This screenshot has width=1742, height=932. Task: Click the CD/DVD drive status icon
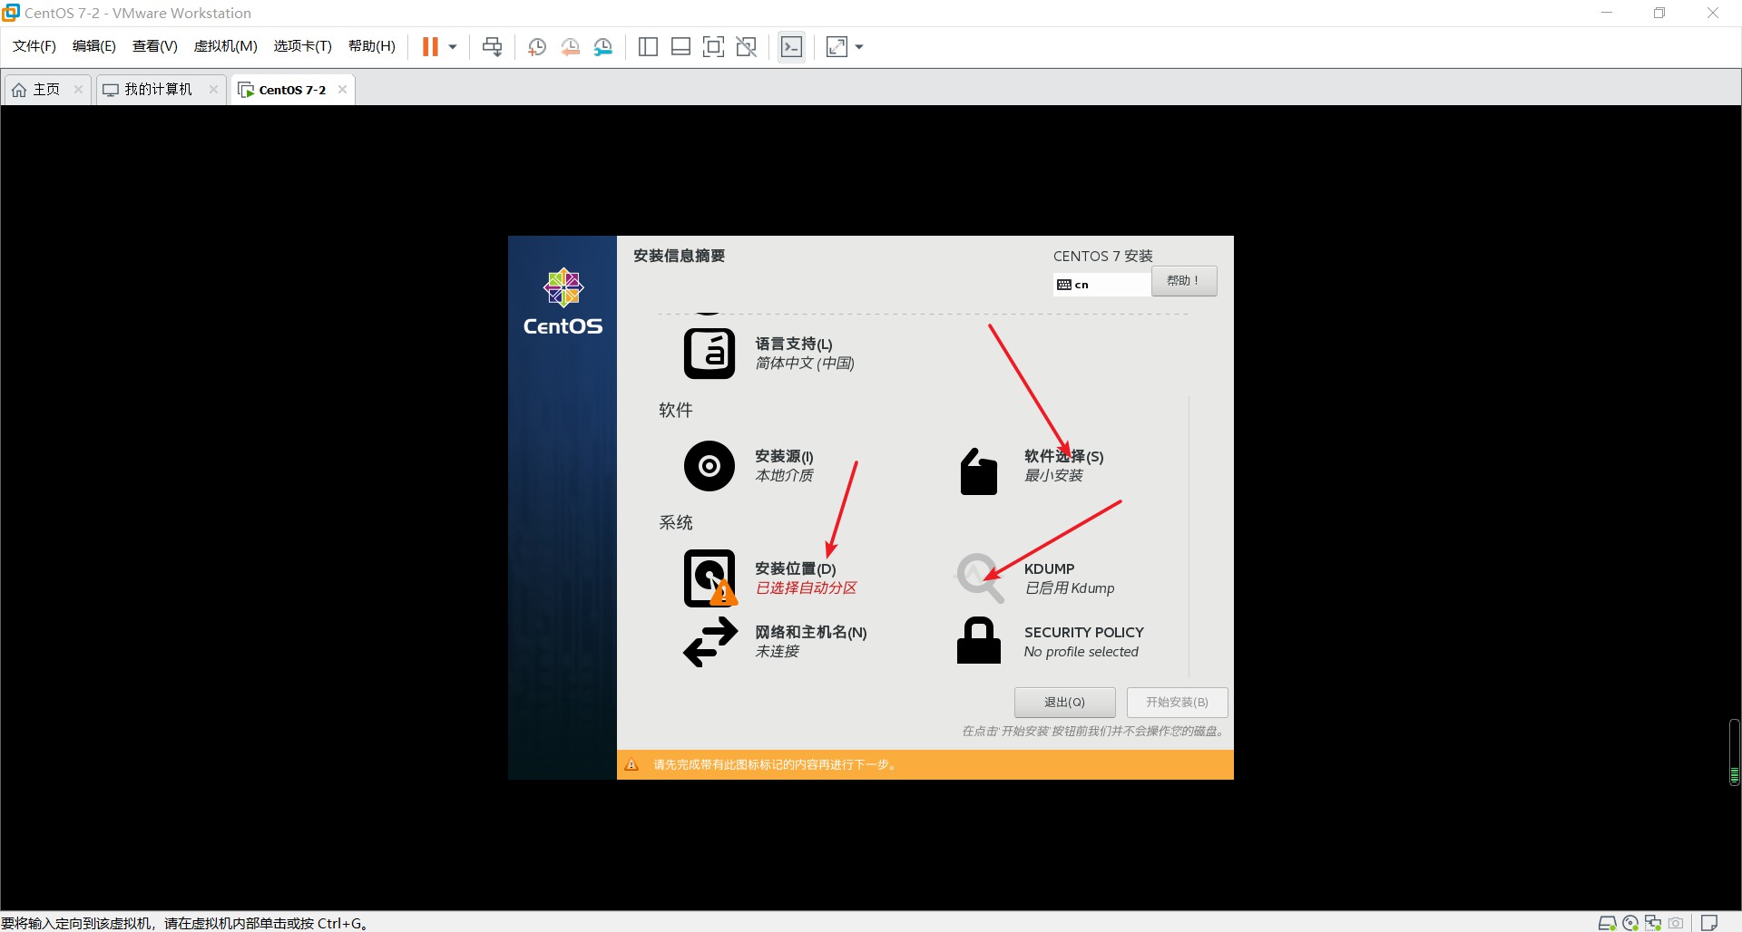click(x=1630, y=923)
